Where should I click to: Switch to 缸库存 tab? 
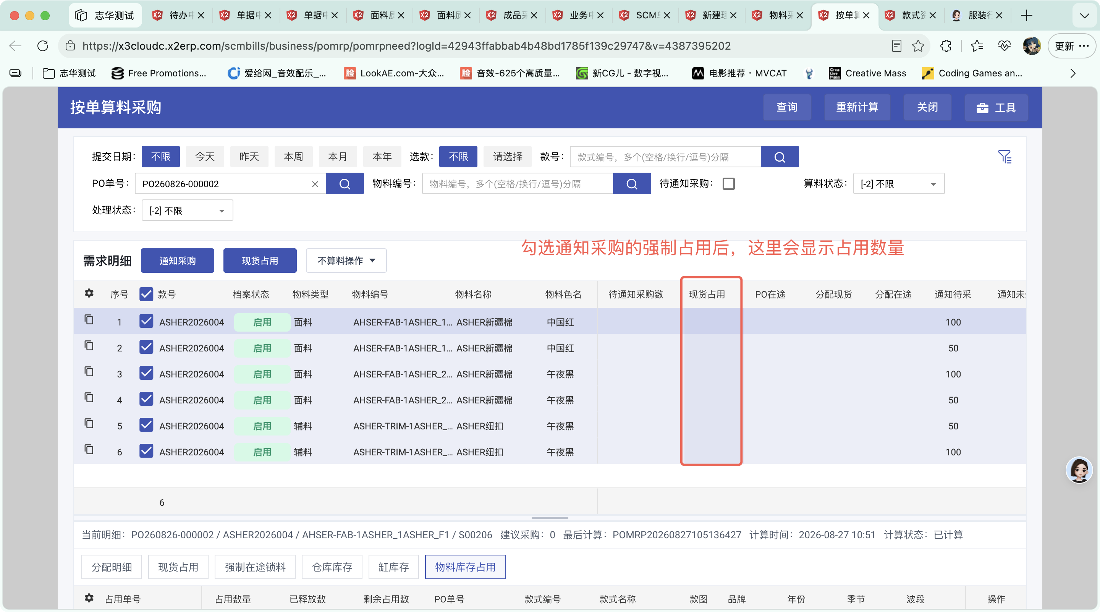(x=393, y=567)
